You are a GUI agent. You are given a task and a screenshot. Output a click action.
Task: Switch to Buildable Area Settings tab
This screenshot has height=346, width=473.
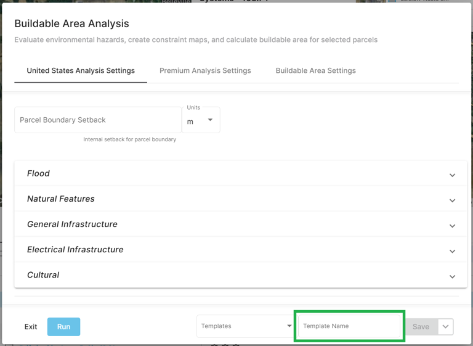(x=315, y=71)
